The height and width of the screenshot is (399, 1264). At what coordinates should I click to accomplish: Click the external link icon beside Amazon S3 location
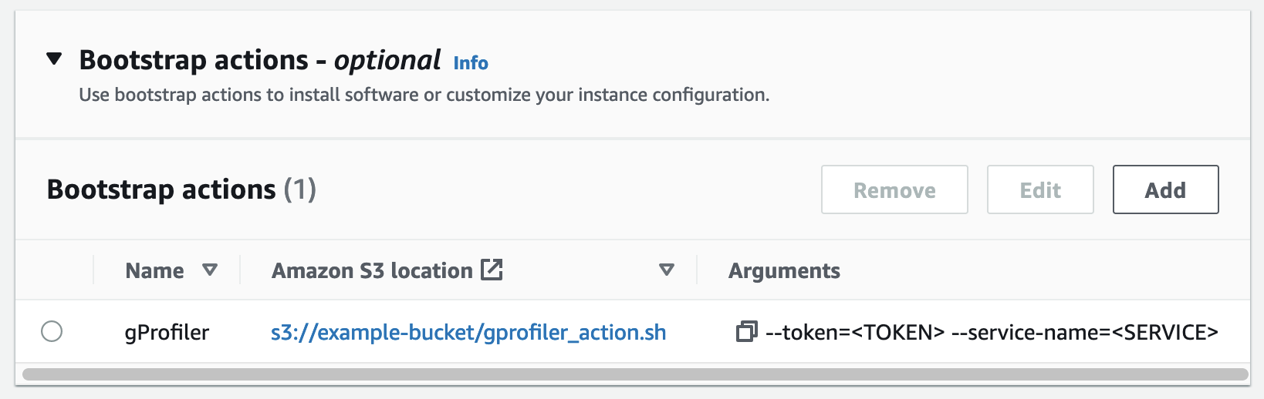(492, 270)
